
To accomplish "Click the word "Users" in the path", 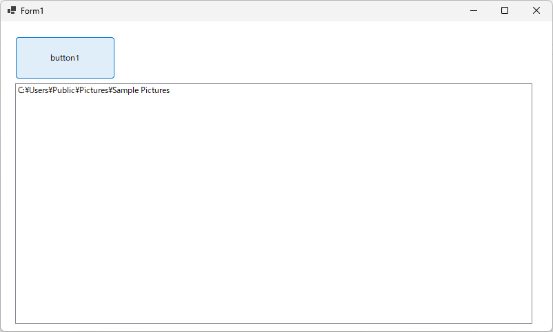I will (x=39, y=90).
